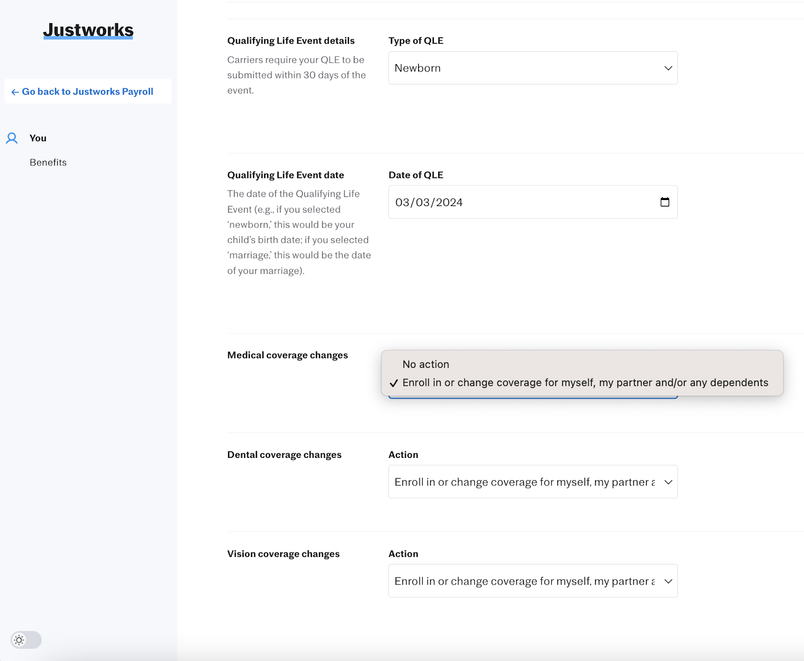804x661 pixels.
Task: Click the year 2024 in the QLE date
Action: point(449,203)
